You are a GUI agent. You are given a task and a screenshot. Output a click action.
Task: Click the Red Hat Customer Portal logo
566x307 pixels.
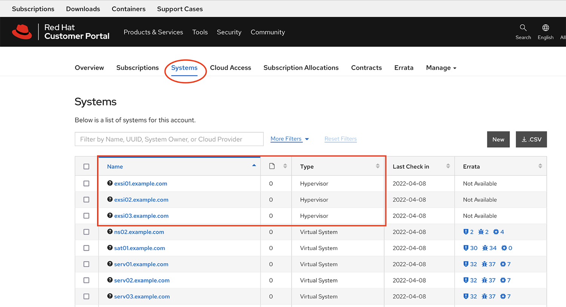coord(60,32)
